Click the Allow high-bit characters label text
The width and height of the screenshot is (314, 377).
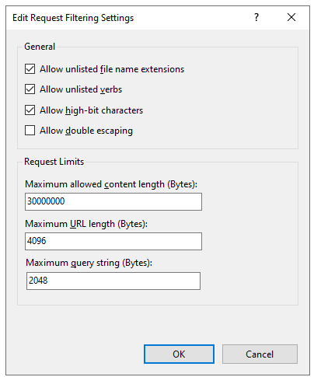91,110
